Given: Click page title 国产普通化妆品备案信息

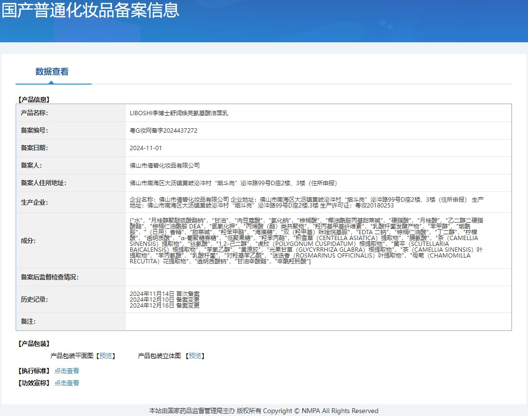Looking at the screenshot, I should point(90,10).
